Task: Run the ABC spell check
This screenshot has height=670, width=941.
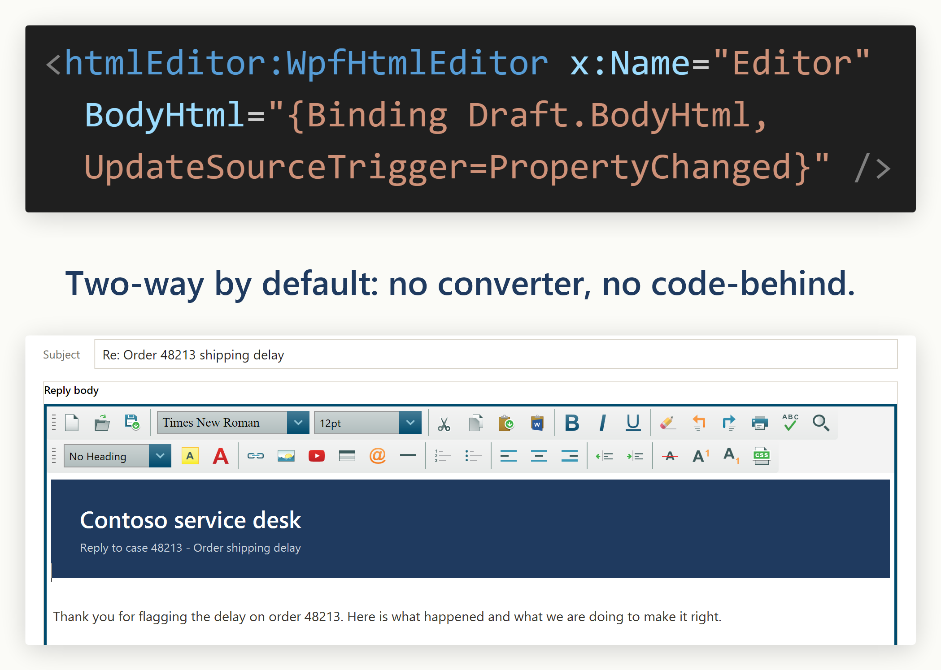Action: pos(790,423)
